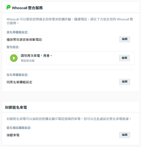
Task: Click the 預設語音檔 subtitle text
Action: point(28,61)
